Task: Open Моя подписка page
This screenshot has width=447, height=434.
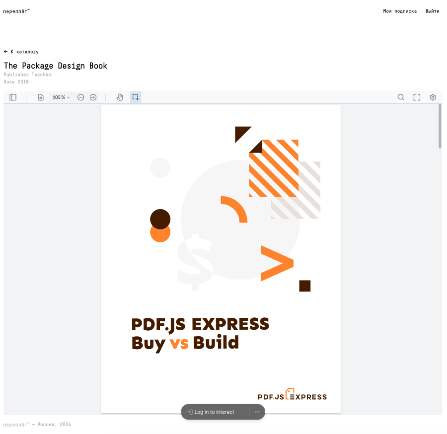Action: [x=400, y=11]
